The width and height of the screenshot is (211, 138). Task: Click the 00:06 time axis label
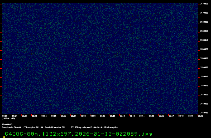click(x=64, y=116)
